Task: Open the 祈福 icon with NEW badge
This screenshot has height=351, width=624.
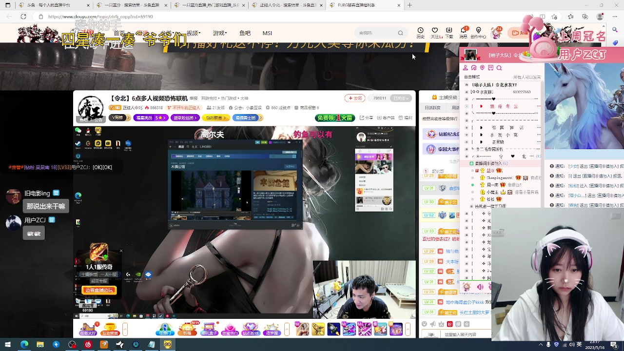Action: click(187, 329)
